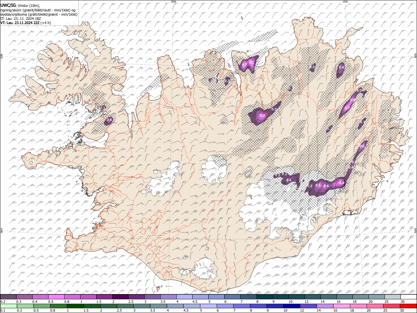The height and width of the screenshot is (313, 417).
Task: Click the pale green 0.1–0.3 legend swatch
Action: tap(8, 306)
